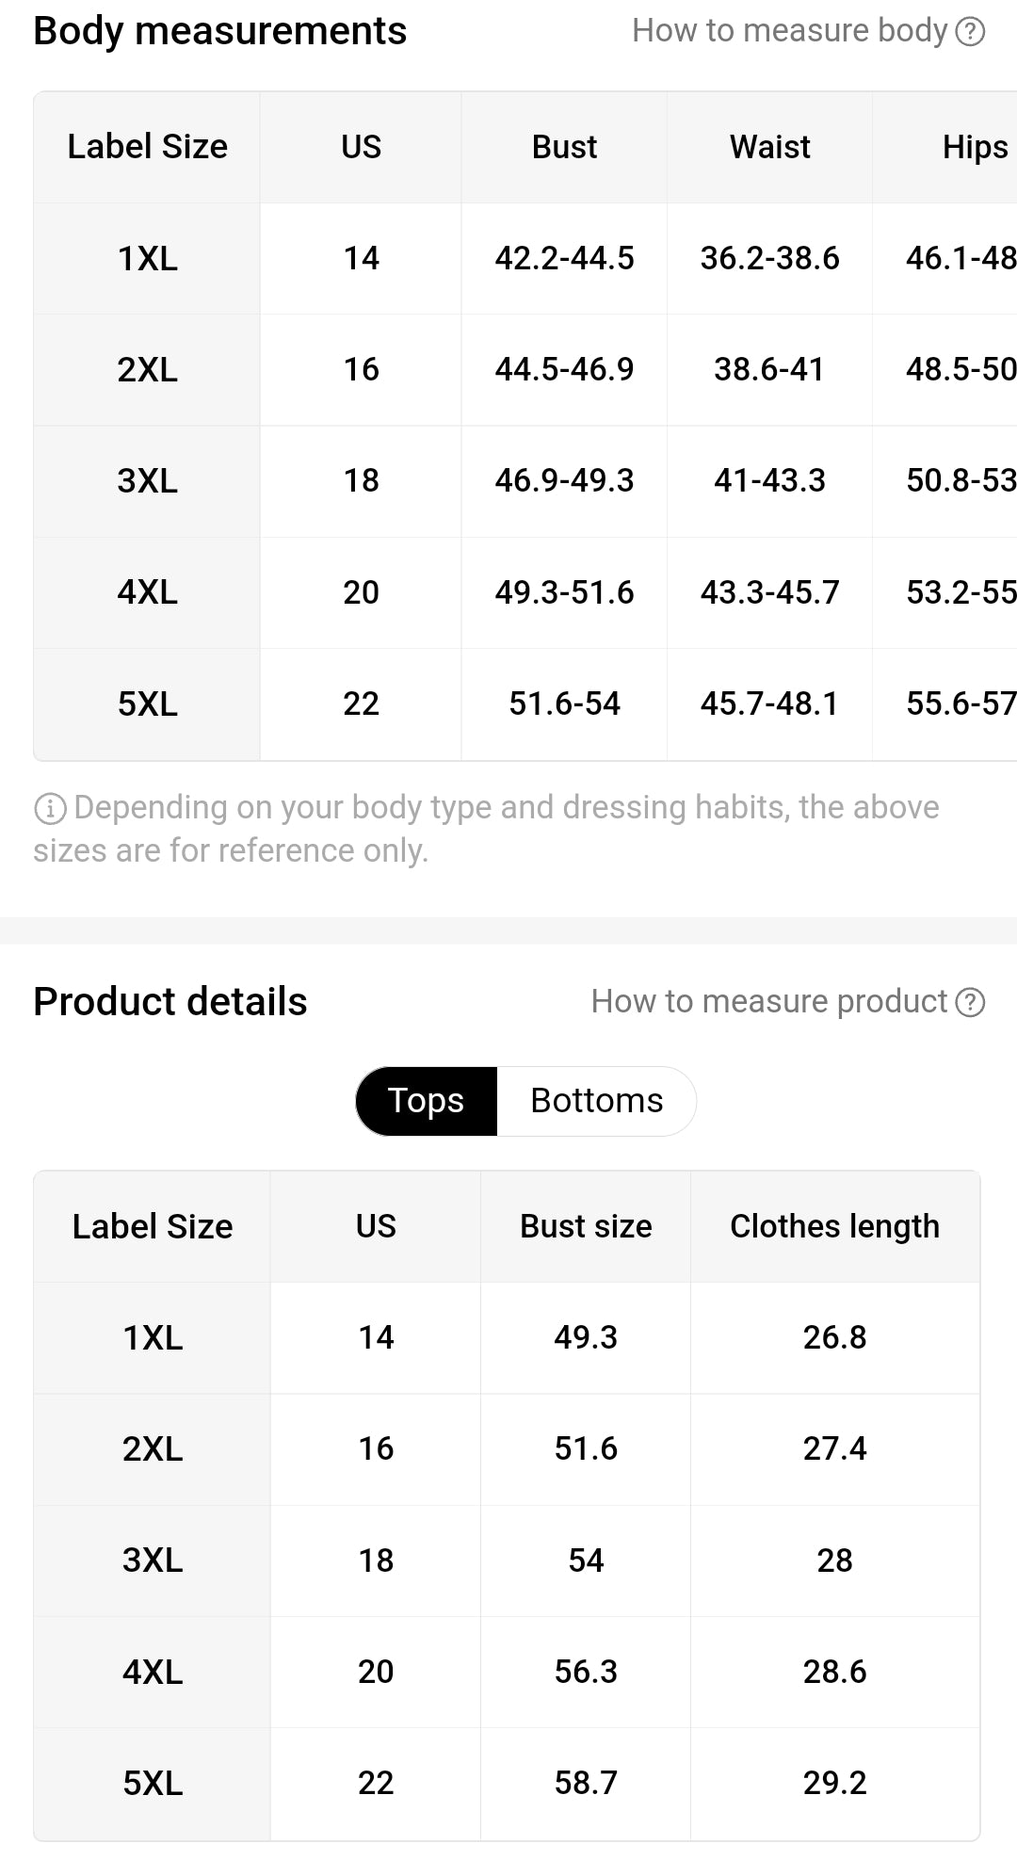The height and width of the screenshot is (1860, 1017).
Task: Click the 42.2-44.5 bust measurement cell
Action: point(564,258)
